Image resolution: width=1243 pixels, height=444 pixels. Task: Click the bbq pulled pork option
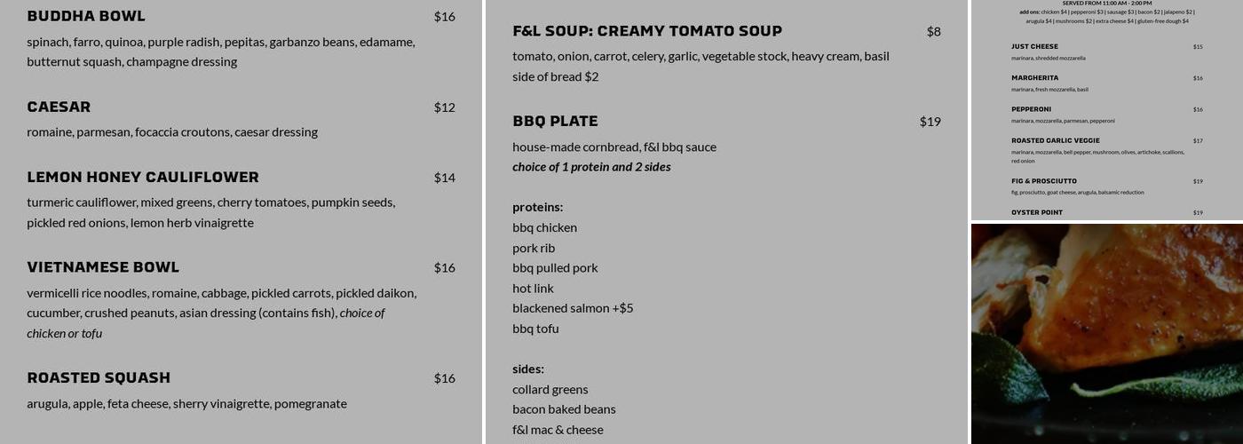pos(555,267)
